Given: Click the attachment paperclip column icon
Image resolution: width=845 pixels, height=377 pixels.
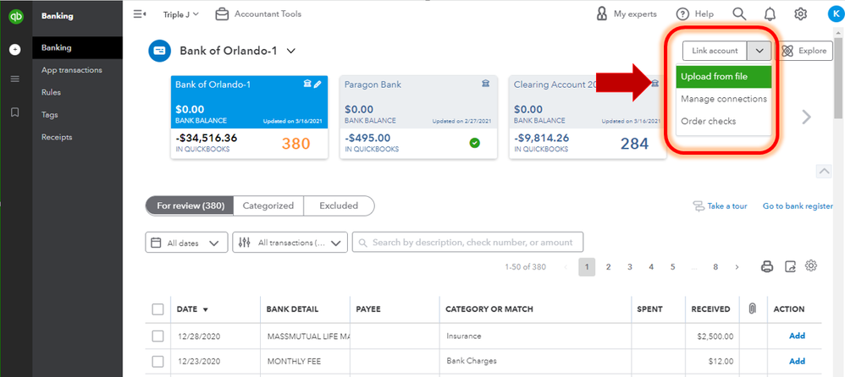Looking at the screenshot, I should (753, 309).
